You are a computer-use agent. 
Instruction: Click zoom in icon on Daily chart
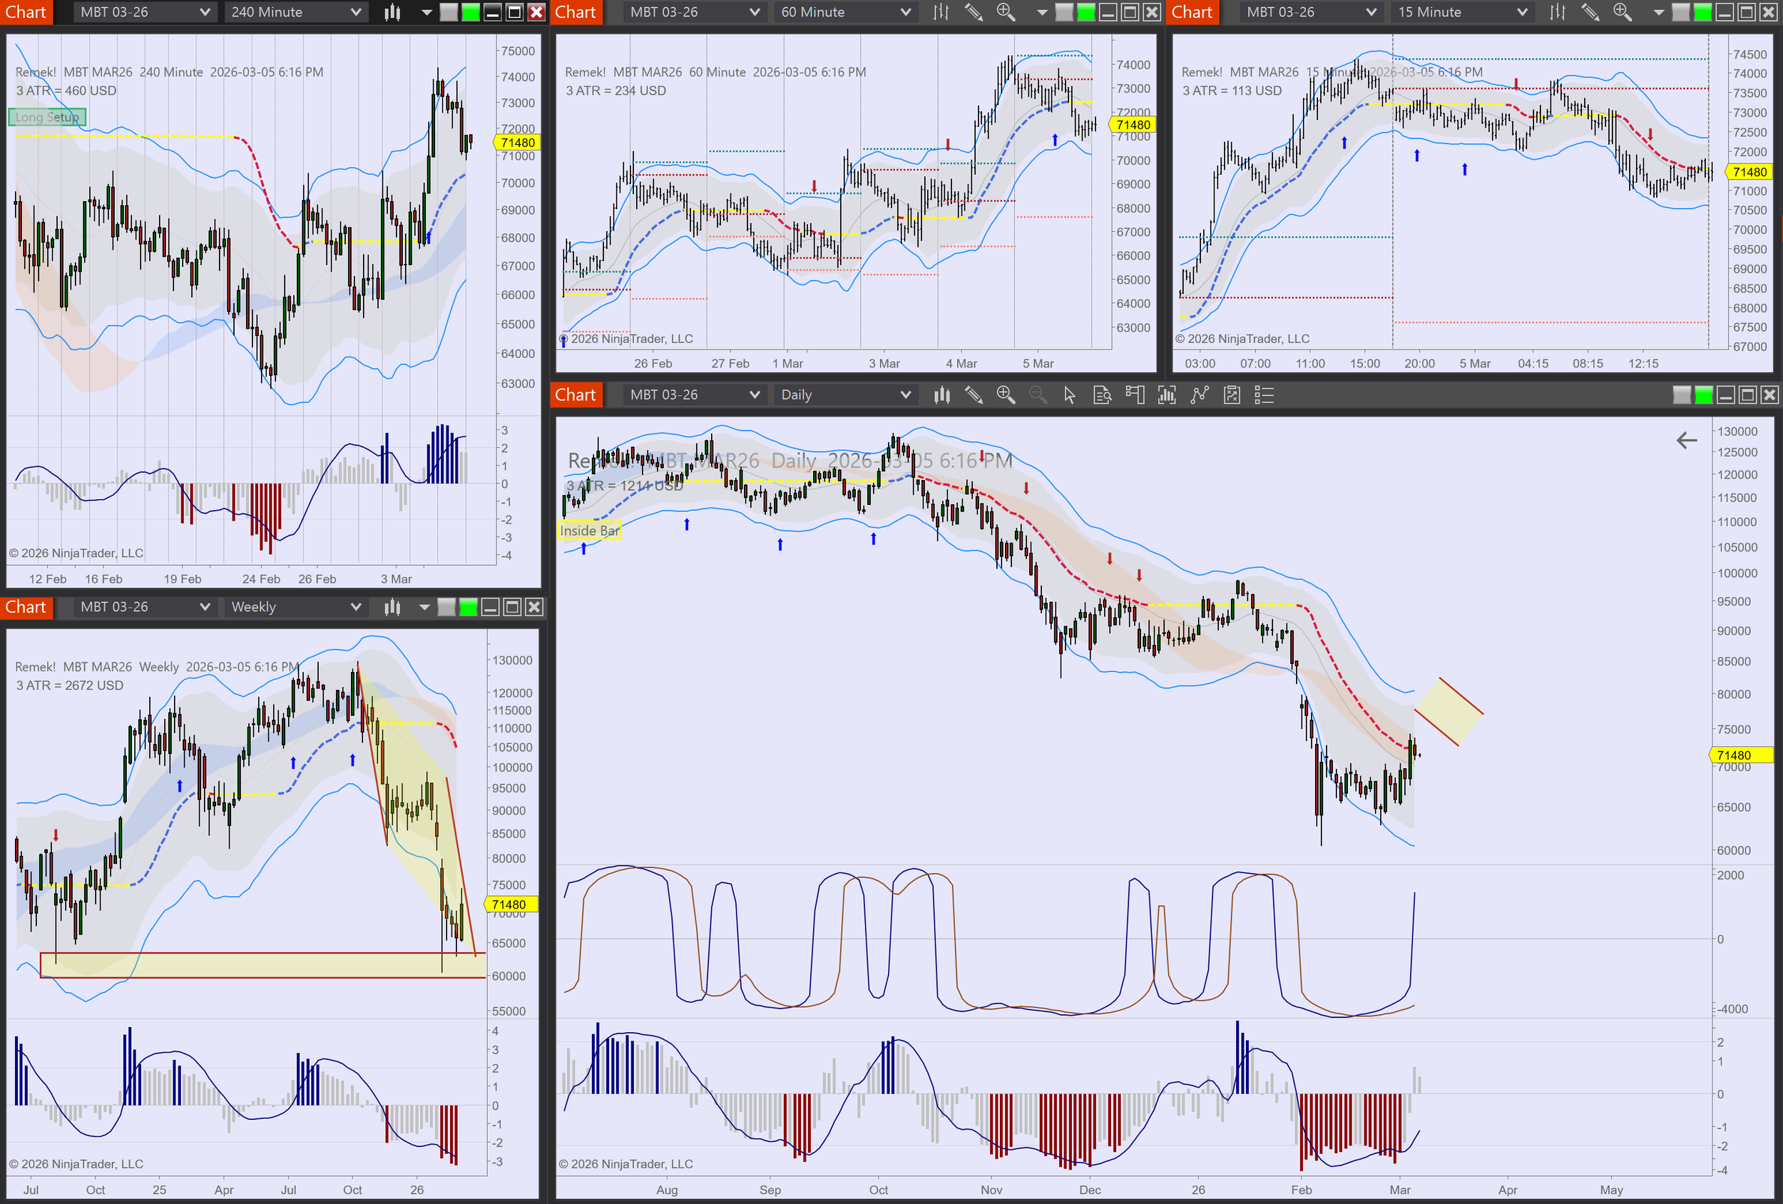[1005, 395]
